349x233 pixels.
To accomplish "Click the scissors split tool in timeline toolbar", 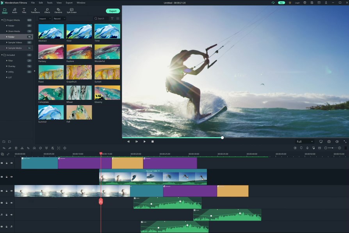I will [22, 148].
